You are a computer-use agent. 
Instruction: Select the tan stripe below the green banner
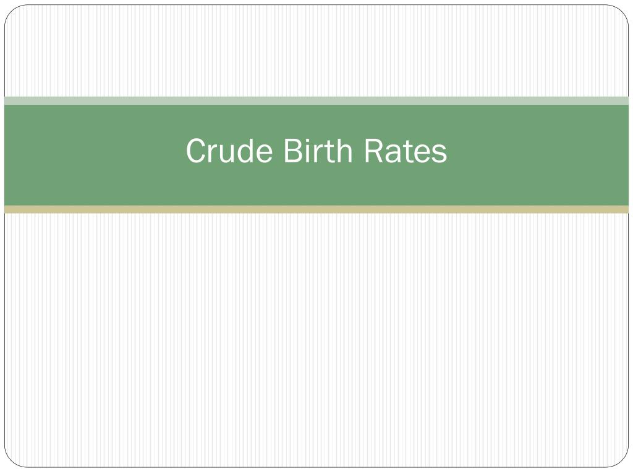[316, 209]
